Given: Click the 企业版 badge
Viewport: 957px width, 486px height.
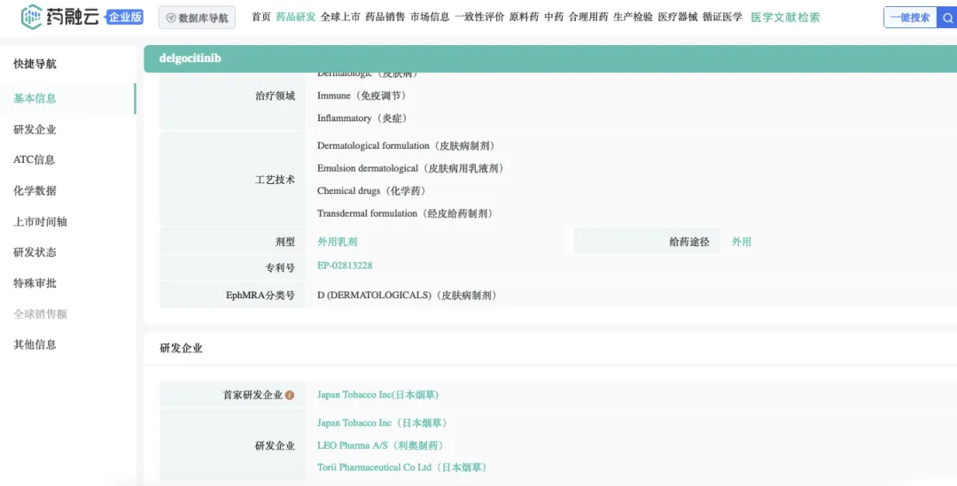Looking at the screenshot, I should coord(124,17).
